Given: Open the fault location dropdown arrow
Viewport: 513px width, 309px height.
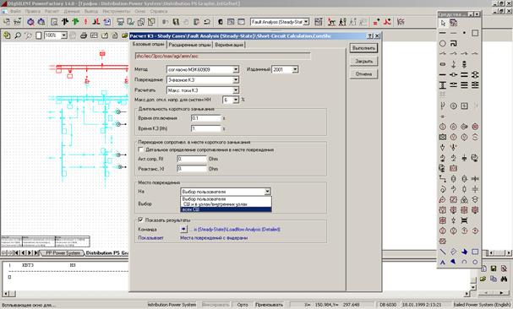Looking at the screenshot, I should [x=267, y=192].
